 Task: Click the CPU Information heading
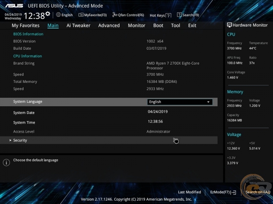27,56
